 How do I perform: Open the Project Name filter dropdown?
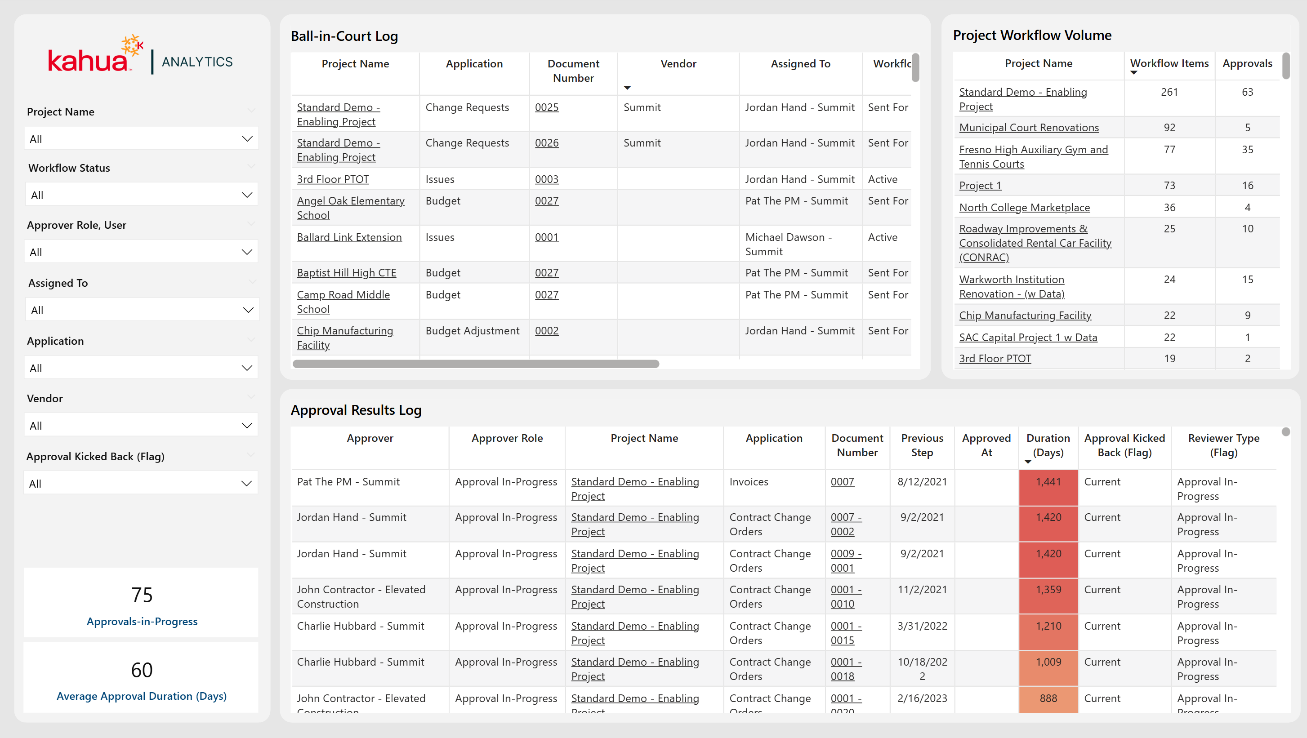[141, 138]
